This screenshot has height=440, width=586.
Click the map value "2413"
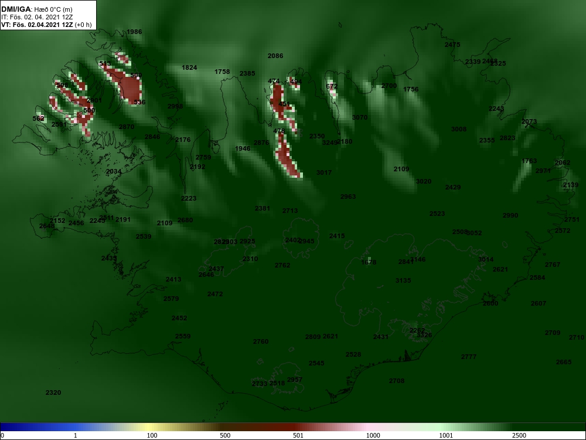click(x=173, y=279)
